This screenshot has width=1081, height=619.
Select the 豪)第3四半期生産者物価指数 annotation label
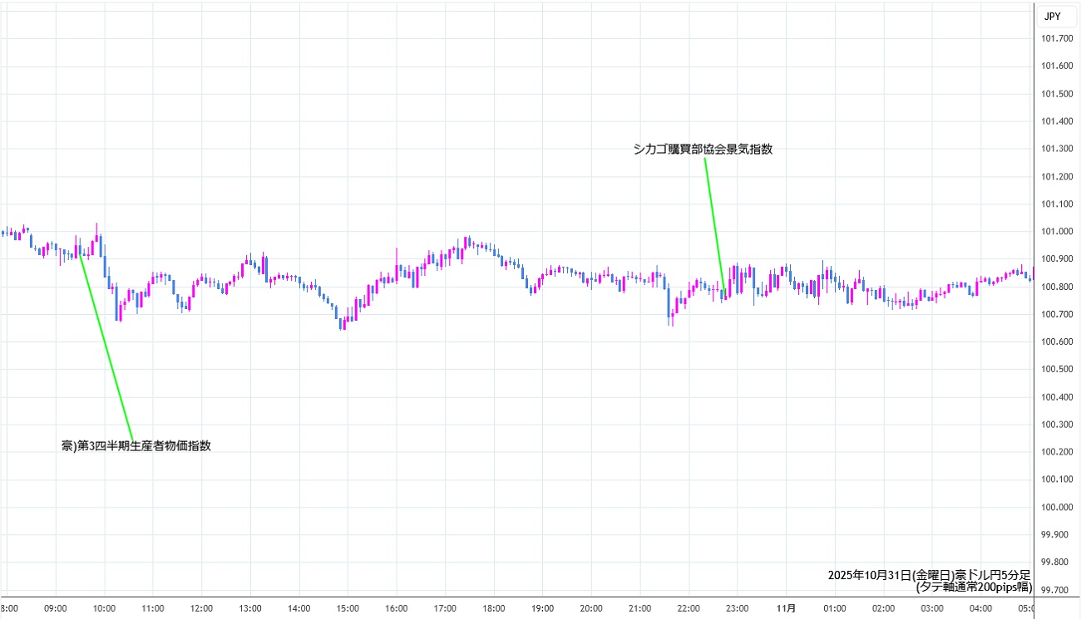[x=136, y=446]
